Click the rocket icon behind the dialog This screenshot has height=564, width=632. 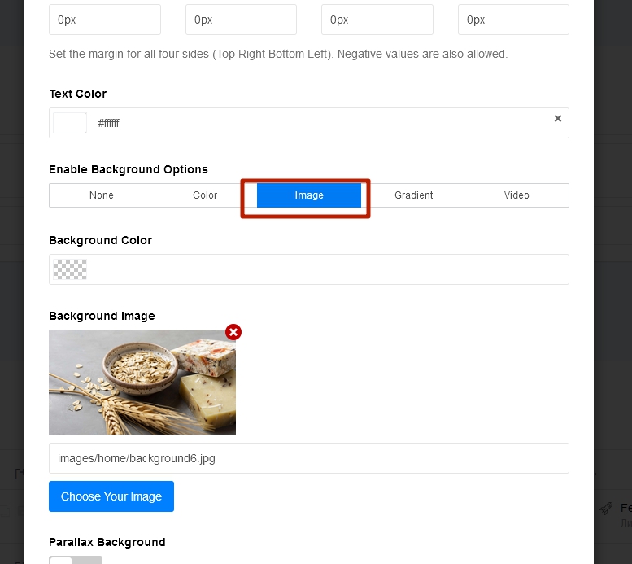tap(605, 508)
